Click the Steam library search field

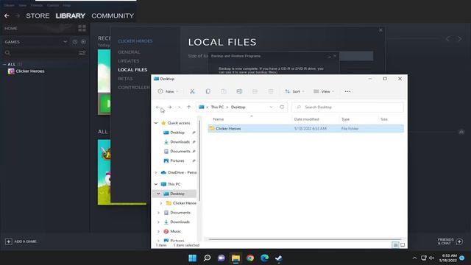point(41,53)
